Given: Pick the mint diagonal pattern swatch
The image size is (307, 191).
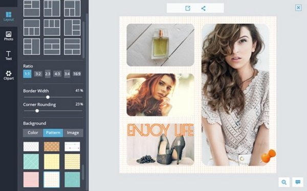Looking at the screenshot, I should 31,161.
